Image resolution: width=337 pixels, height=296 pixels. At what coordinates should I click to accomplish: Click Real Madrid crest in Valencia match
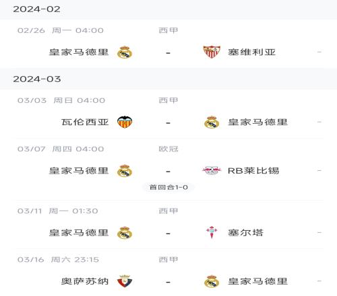point(212,122)
